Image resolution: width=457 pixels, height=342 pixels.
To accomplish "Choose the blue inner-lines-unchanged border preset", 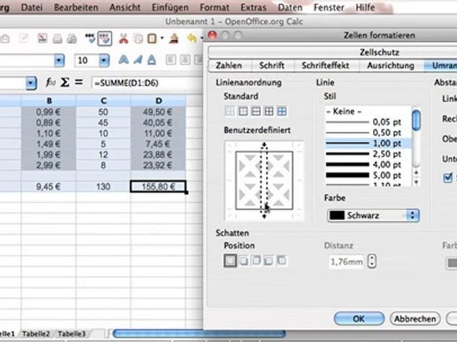I will coord(281,111).
